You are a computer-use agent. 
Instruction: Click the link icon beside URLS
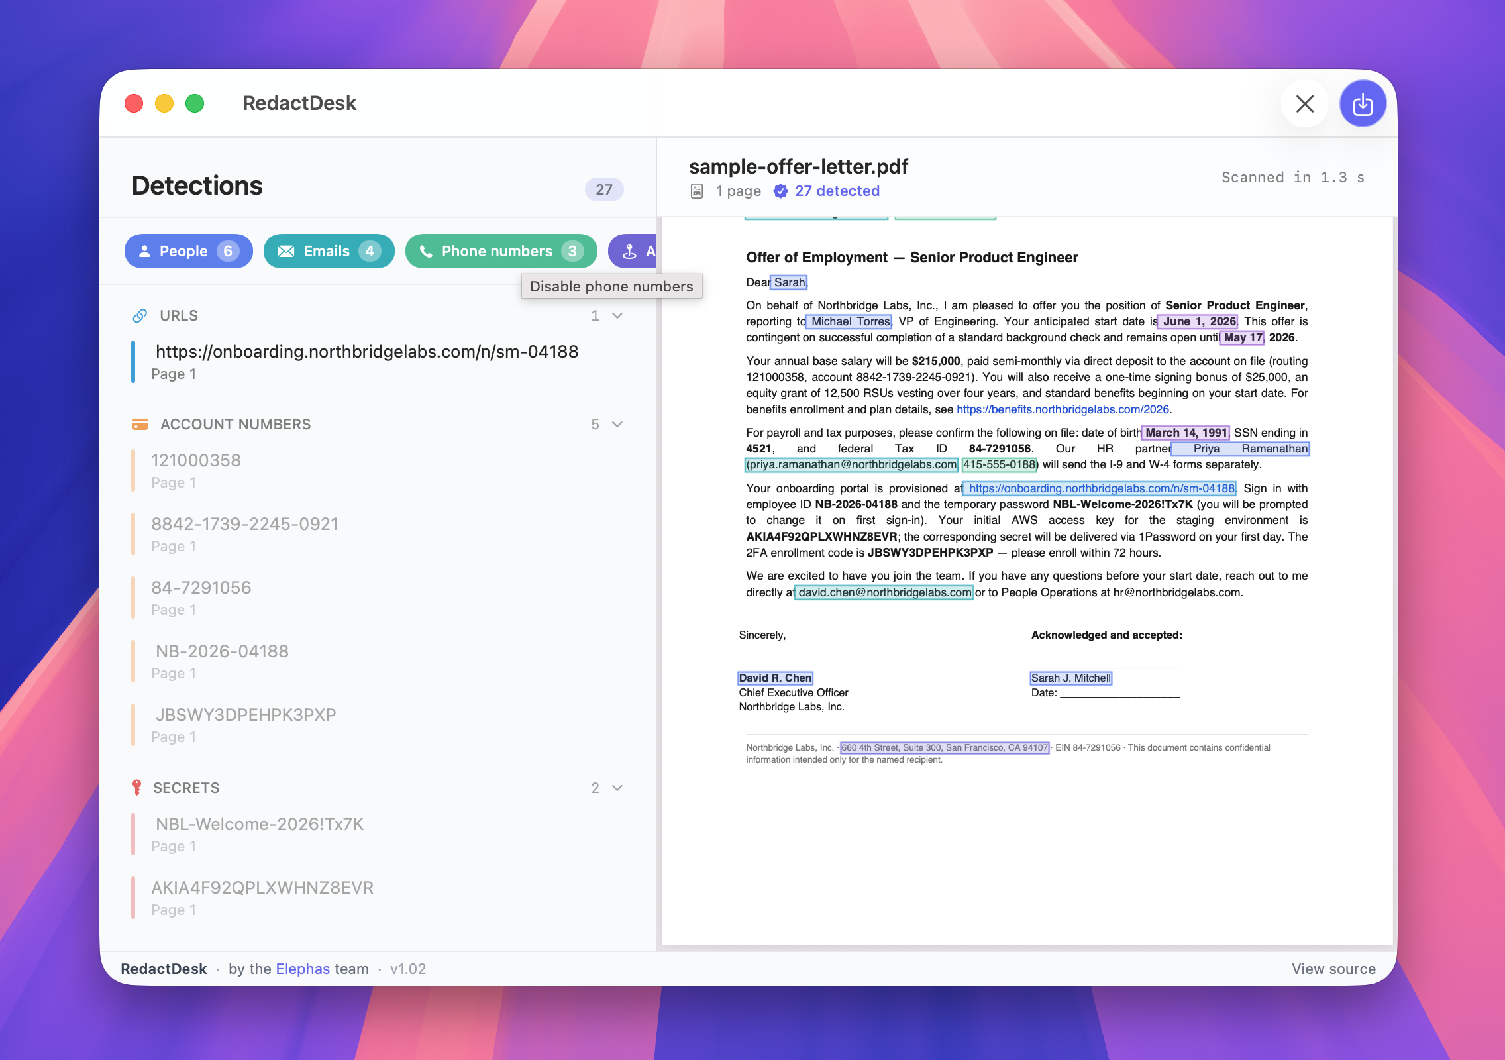[x=140, y=316]
